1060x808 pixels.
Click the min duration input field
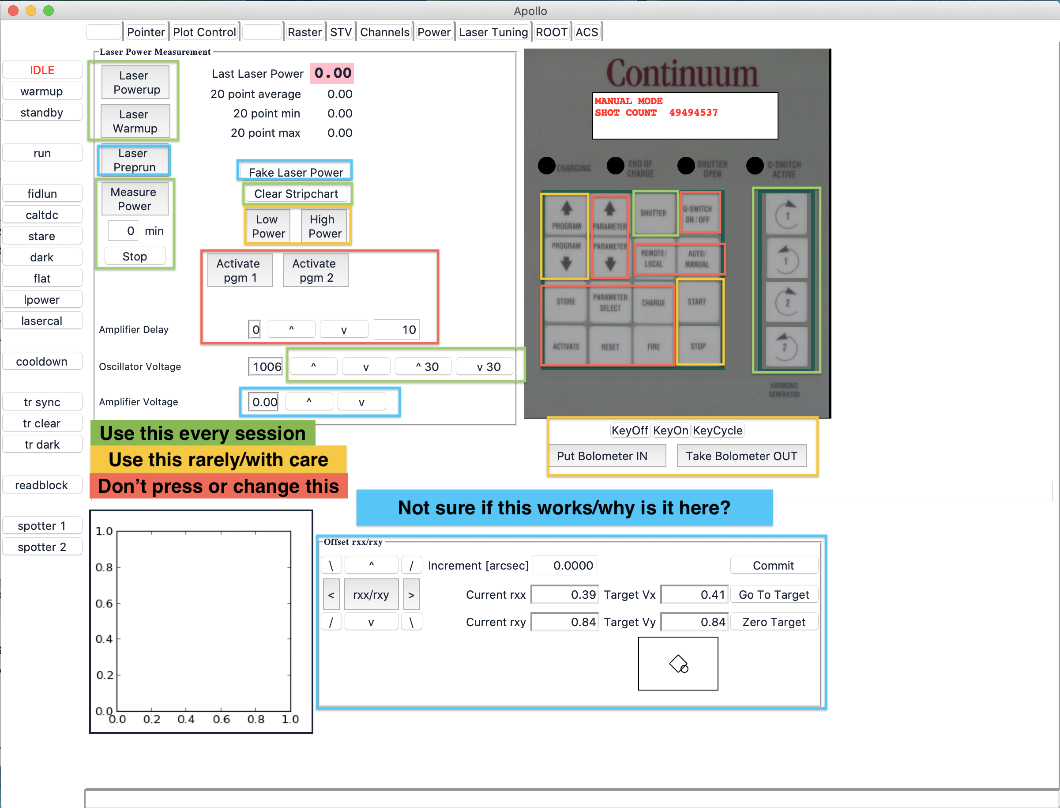pos(123,231)
